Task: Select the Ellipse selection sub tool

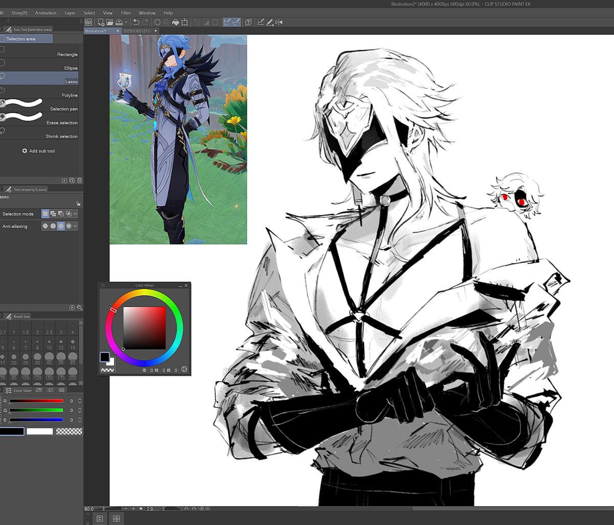Action: [x=39, y=65]
